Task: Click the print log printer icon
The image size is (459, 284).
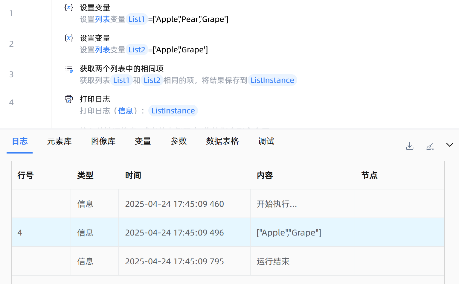Action: [69, 99]
